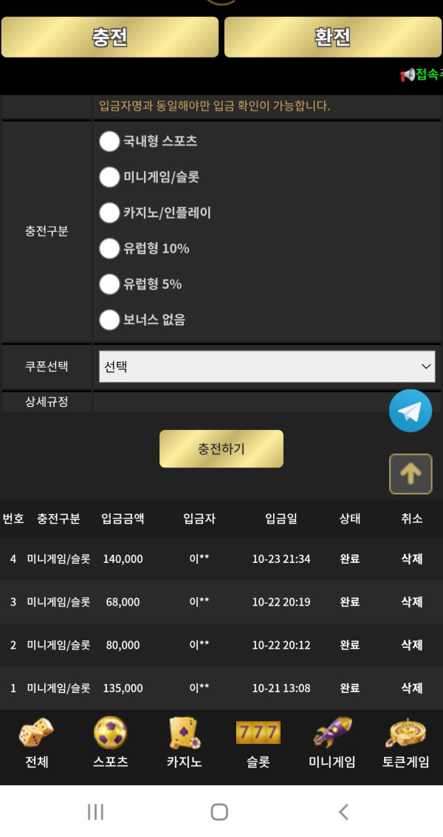Screen dimensions: 443x837
Task: Open the 토큰게임 roulette icon
Action: coord(405,733)
